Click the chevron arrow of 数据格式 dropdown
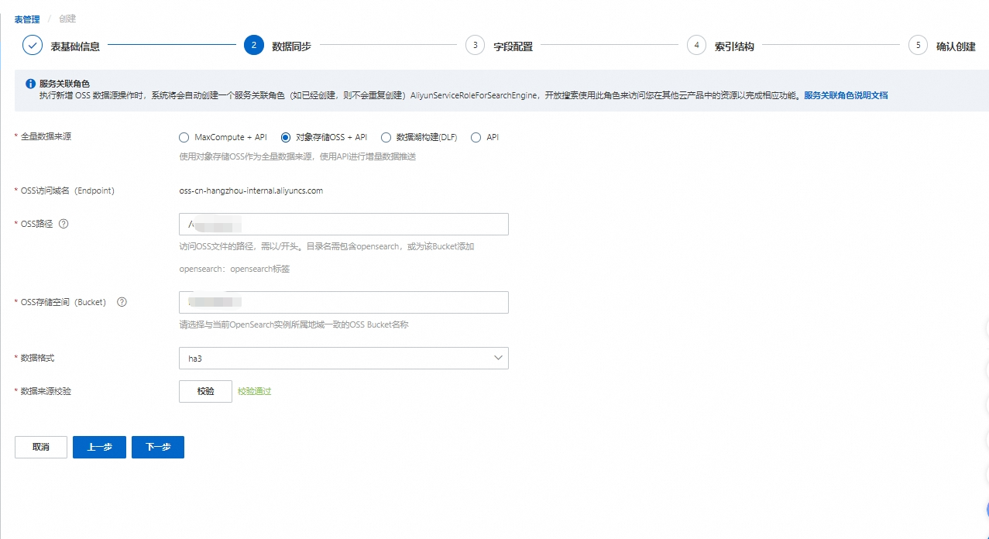989x539 pixels. point(498,359)
